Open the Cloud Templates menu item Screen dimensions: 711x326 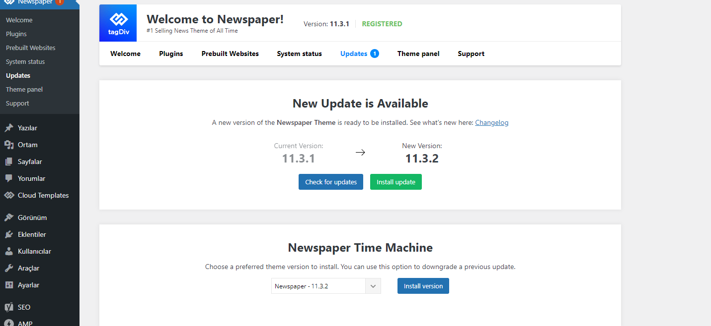40,195
